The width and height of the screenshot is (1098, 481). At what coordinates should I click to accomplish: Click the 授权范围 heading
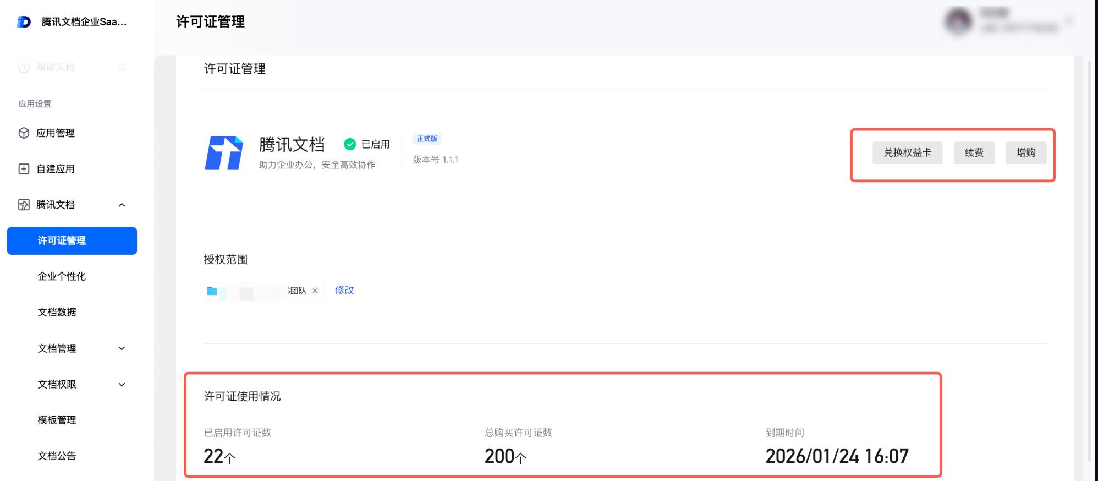(226, 260)
